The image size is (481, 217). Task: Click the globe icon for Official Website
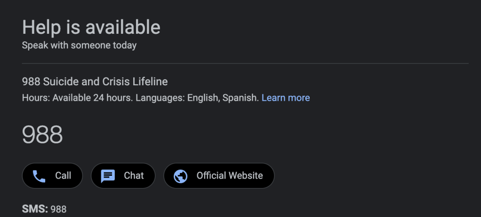181,176
